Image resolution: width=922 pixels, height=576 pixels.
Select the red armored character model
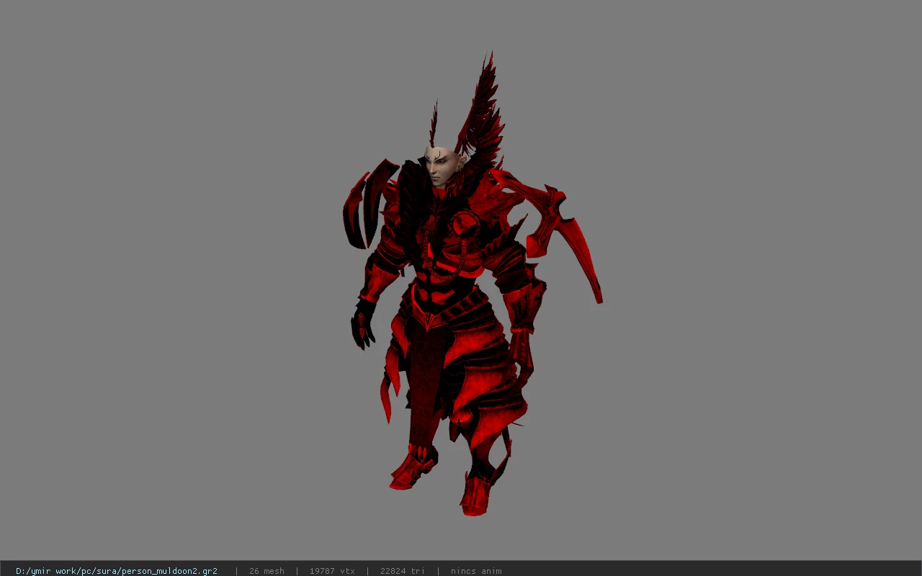click(472, 284)
